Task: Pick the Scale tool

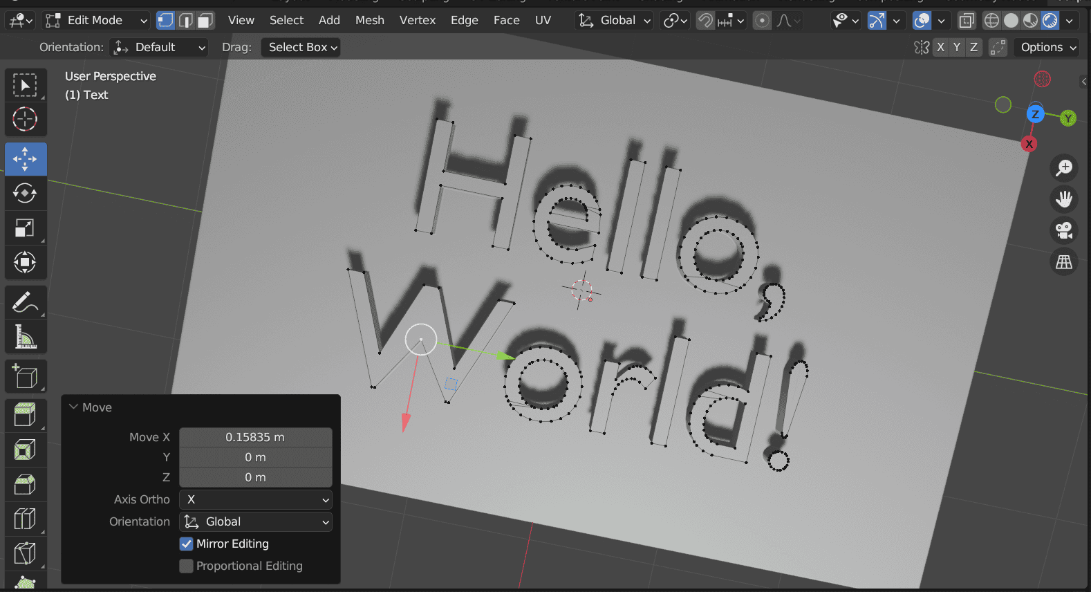Action: coord(26,228)
